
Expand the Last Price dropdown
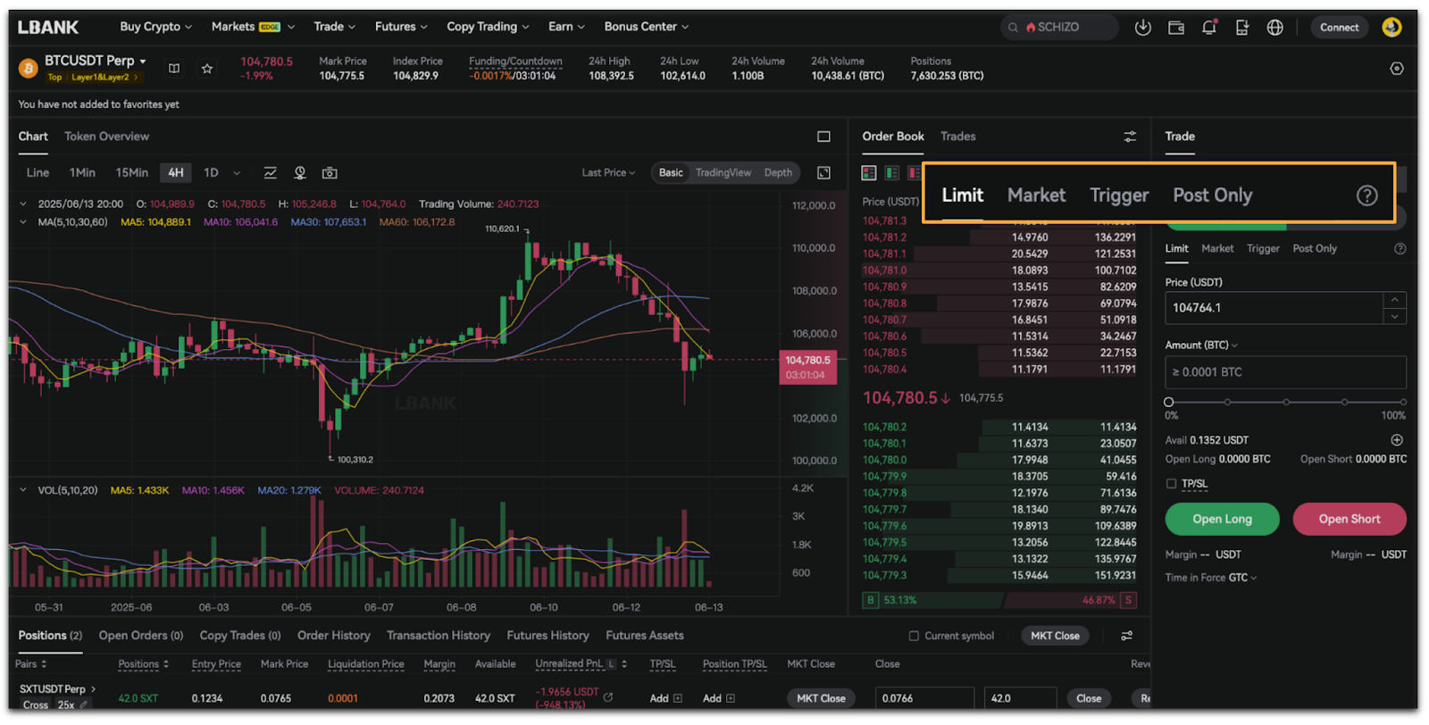coord(608,173)
